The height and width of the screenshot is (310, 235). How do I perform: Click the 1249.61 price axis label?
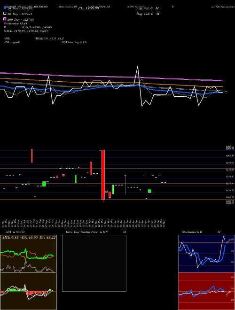(230, 163)
